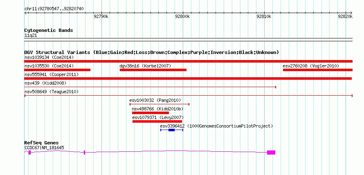The height and width of the screenshot is (175, 364).
Task: Open the CCDC67|NM_181645 gene label
Action: point(44,148)
